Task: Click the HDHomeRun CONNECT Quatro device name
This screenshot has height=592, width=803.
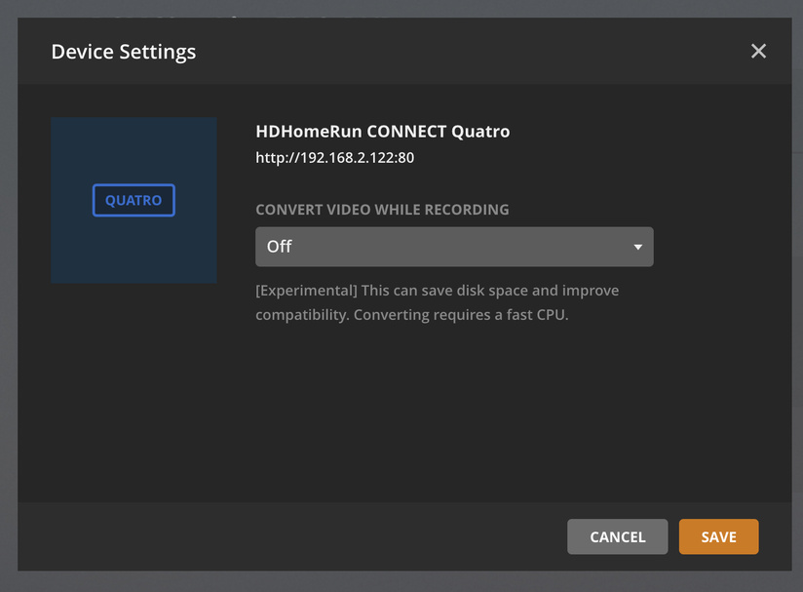Action: (383, 132)
